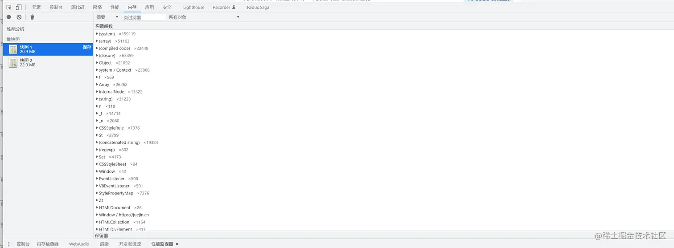This screenshot has height=248, width=674.
Task: Expand the Window / https://juejin.cn row
Action: (97, 215)
